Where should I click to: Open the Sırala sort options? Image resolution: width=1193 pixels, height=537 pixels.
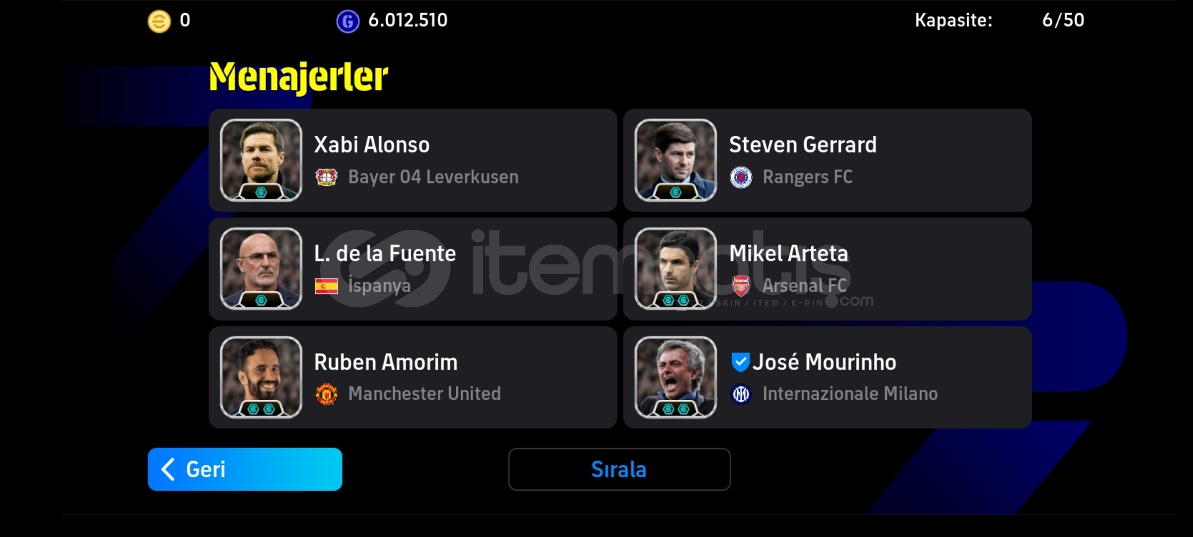[x=619, y=469]
